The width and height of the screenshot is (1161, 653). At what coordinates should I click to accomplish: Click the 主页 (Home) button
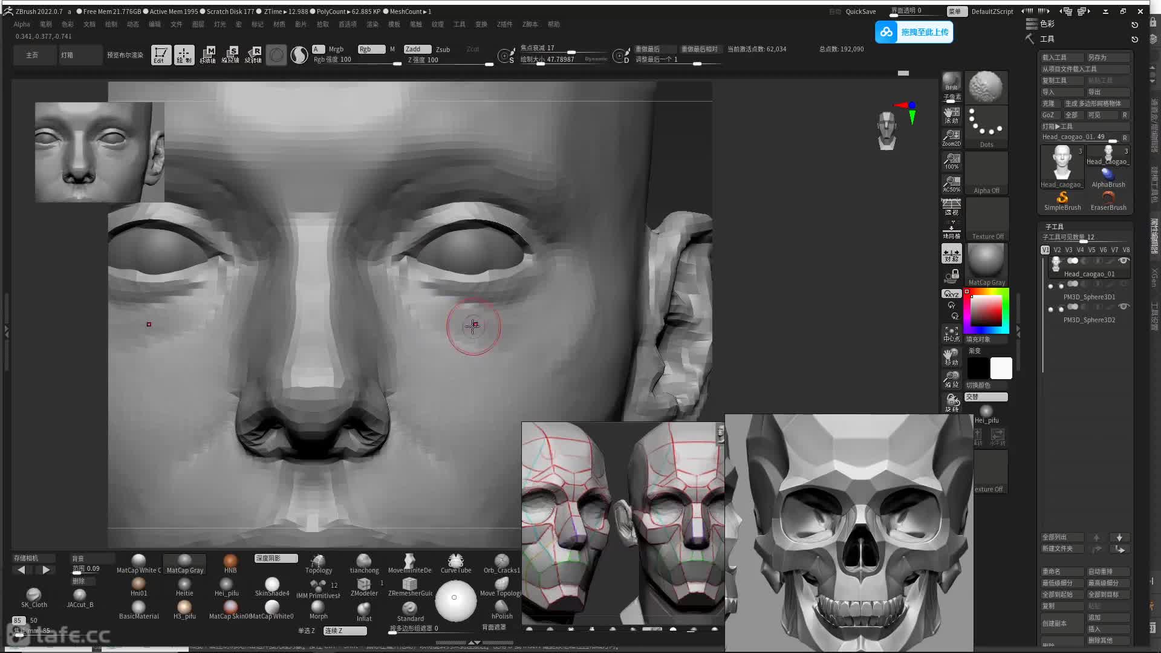(x=32, y=55)
